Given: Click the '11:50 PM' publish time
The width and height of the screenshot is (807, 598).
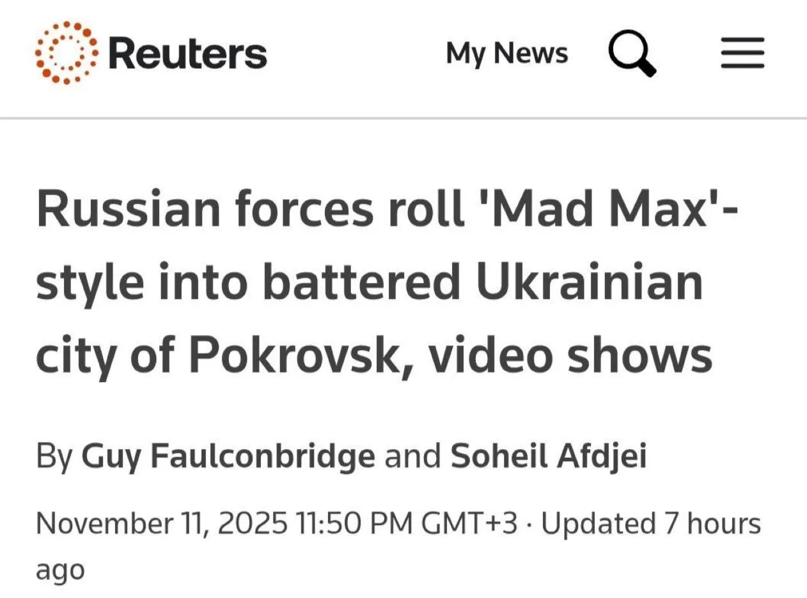Looking at the screenshot, I should click(x=354, y=524).
